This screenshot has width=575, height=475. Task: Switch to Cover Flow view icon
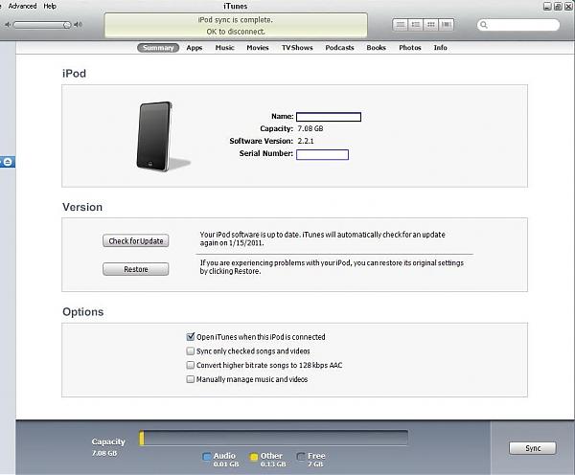(447, 25)
